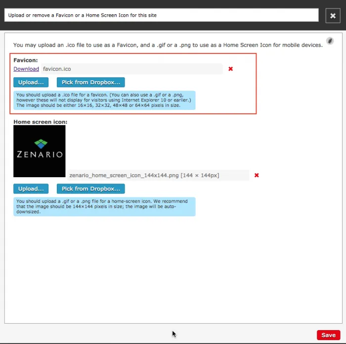The width and height of the screenshot is (346, 344).
Task: Pick favicon from Dropbox
Action: (90, 82)
